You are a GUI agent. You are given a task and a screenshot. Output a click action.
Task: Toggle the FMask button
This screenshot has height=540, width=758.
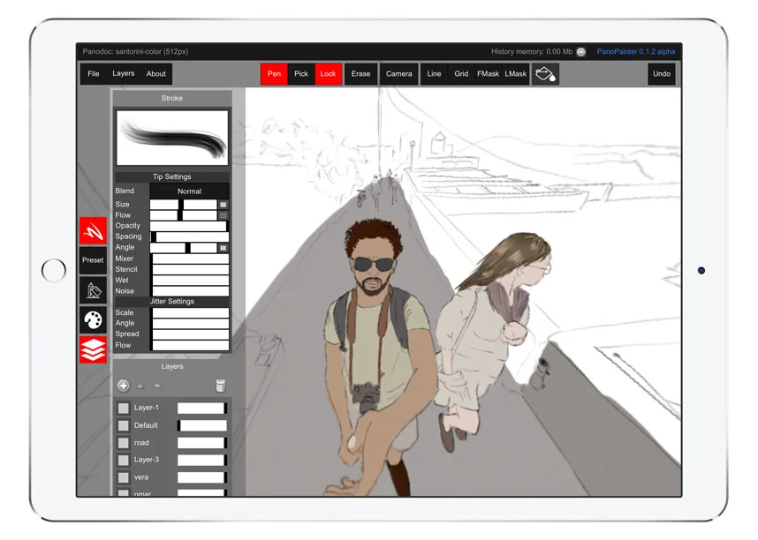pos(488,74)
